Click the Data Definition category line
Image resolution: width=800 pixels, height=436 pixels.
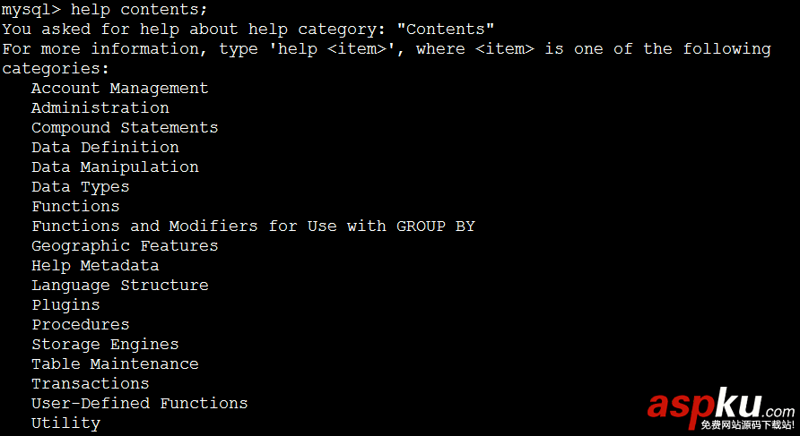(x=105, y=147)
